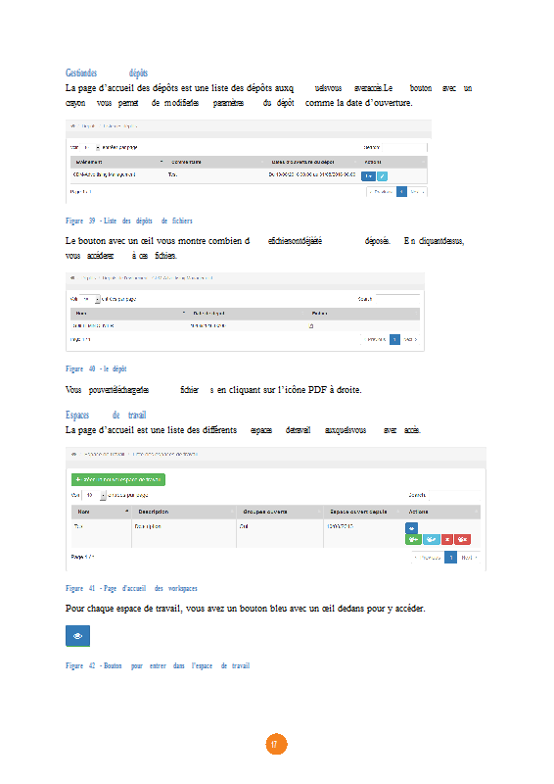Click page 1 in deposits list pagination
The image size is (554, 784).
[401, 191]
